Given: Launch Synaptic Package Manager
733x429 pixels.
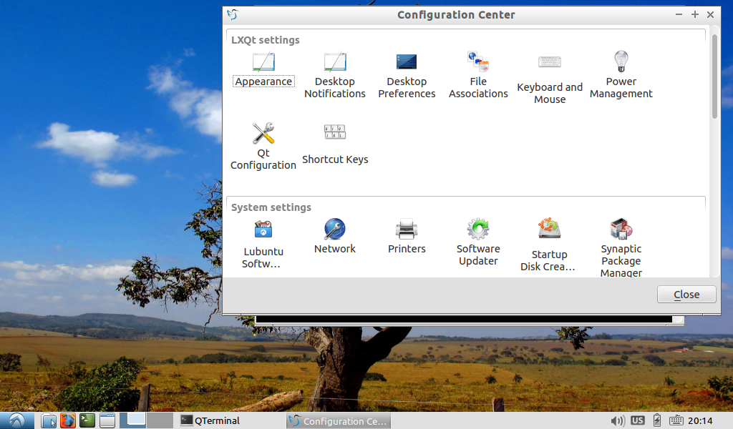Looking at the screenshot, I should [x=621, y=248].
